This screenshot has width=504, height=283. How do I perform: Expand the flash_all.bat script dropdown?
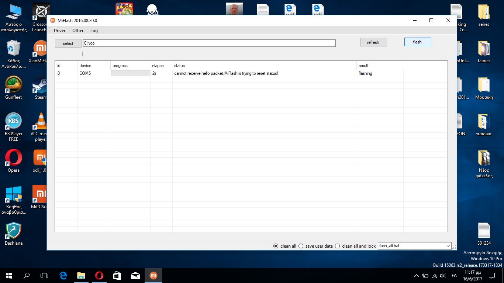tap(448, 246)
